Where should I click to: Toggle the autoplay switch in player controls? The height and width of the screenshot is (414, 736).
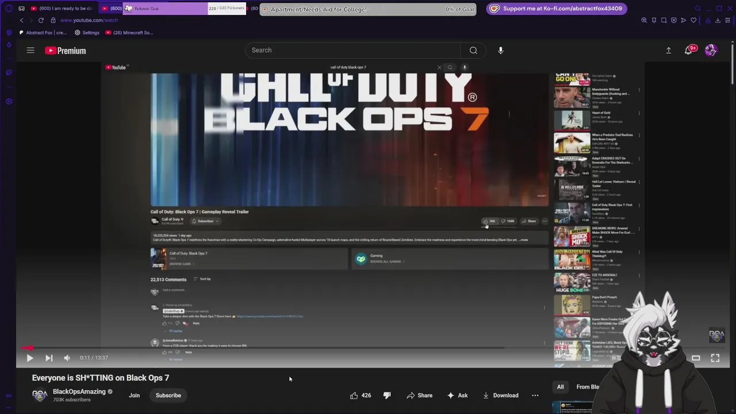(x=614, y=358)
